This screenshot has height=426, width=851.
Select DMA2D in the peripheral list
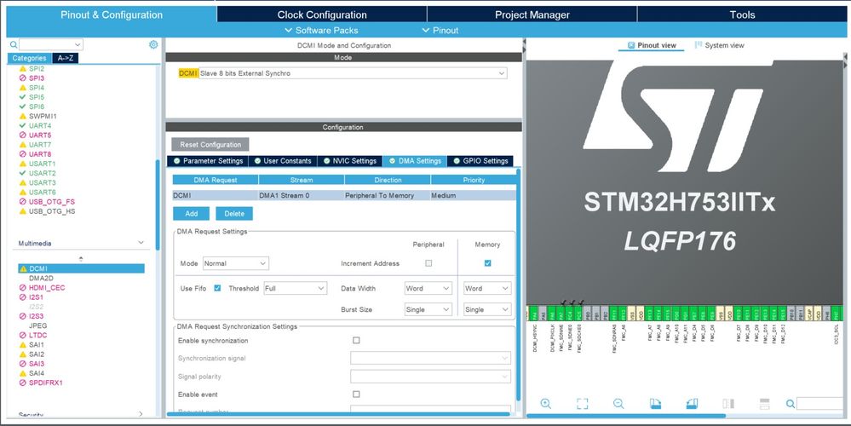tap(41, 278)
